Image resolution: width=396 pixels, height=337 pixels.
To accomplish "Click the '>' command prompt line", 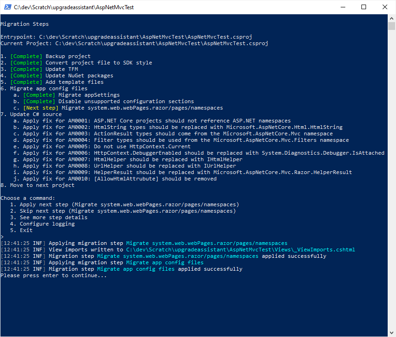I will (2, 237).
